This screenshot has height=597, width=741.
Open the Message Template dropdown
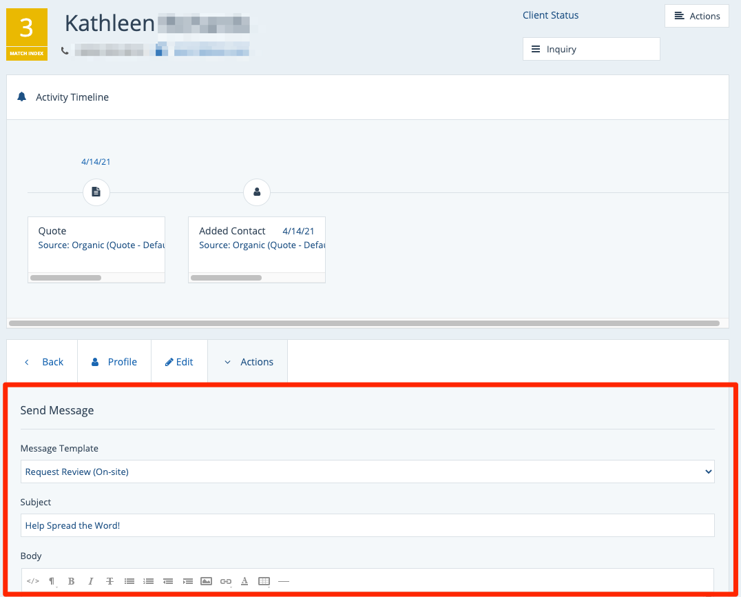367,472
